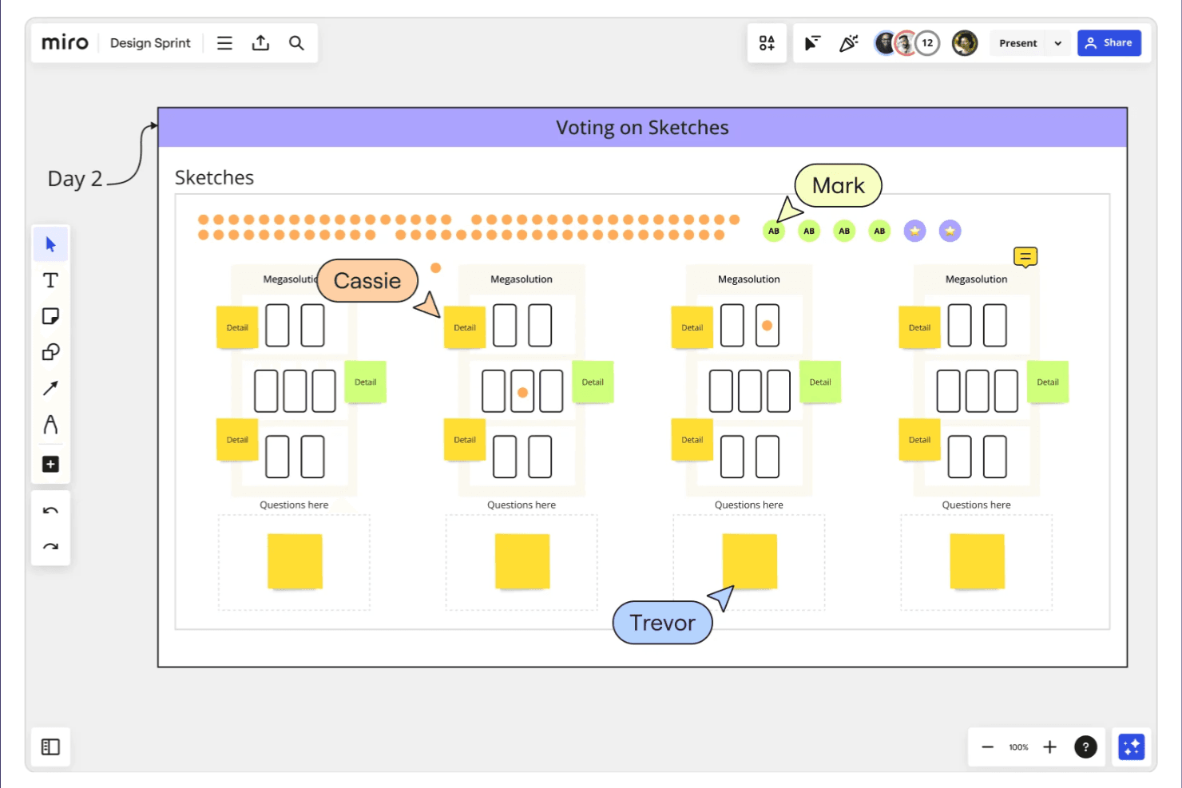Screen dimensions: 1182x788
Task: Undo the last action
Action: (x=50, y=511)
